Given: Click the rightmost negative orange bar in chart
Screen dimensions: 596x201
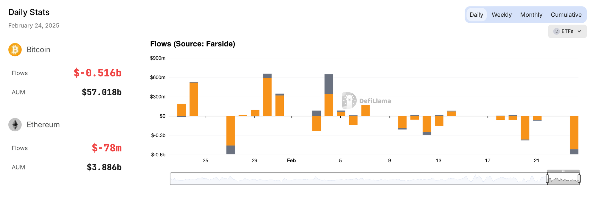Looking at the screenshot, I should click(574, 133).
